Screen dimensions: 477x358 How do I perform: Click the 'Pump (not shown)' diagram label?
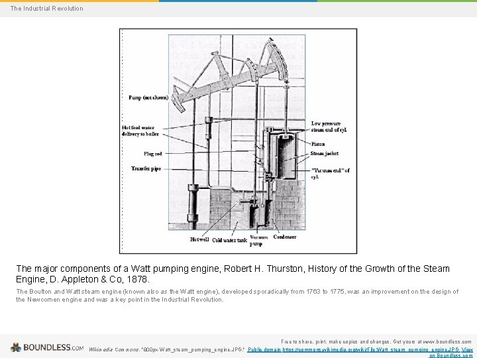click(x=148, y=97)
